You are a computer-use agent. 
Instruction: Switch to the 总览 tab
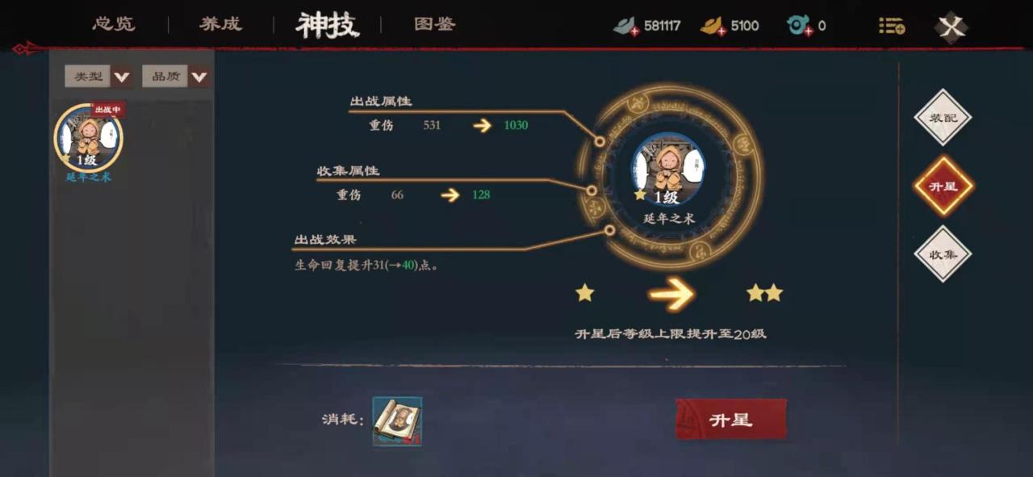click(x=114, y=24)
